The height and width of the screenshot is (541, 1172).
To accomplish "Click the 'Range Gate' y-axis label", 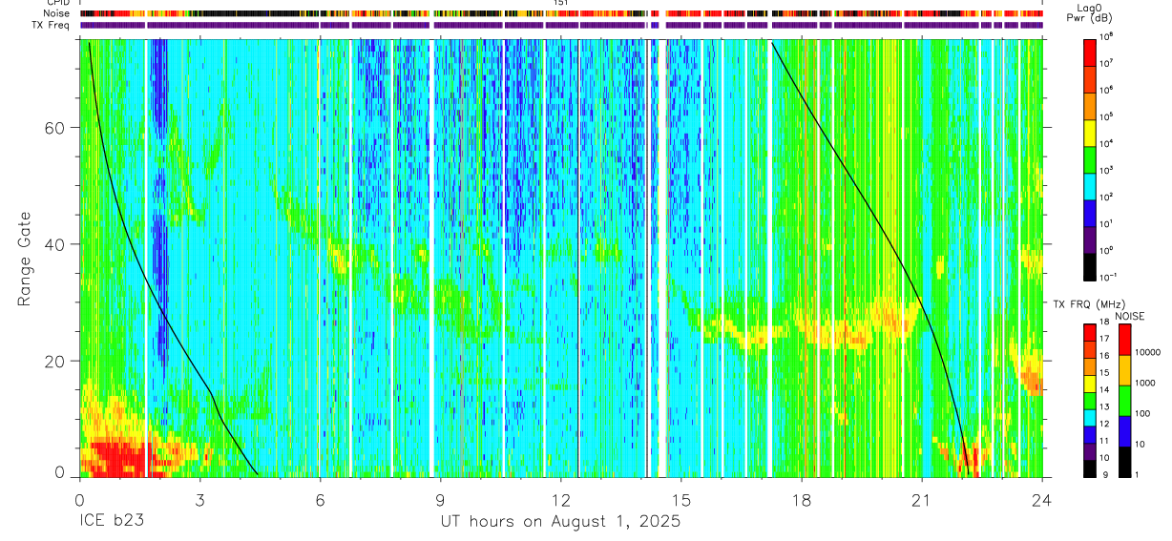I will pyautogui.click(x=24, y=260).
